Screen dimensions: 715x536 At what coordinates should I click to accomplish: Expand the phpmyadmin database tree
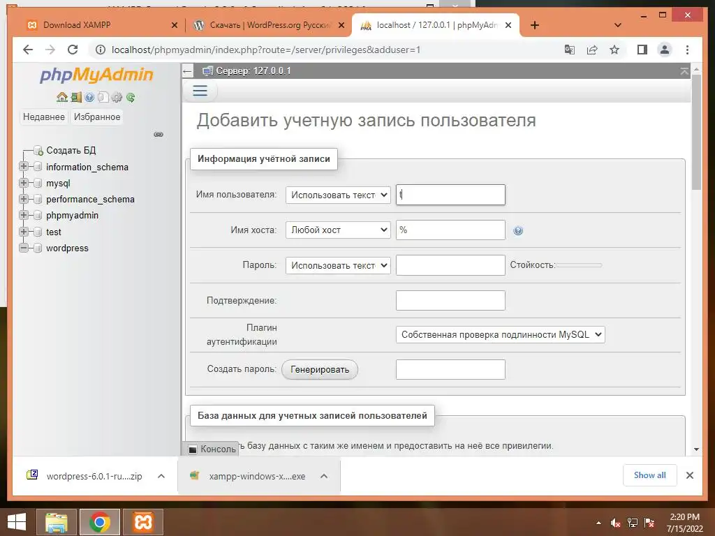point(23,215)
